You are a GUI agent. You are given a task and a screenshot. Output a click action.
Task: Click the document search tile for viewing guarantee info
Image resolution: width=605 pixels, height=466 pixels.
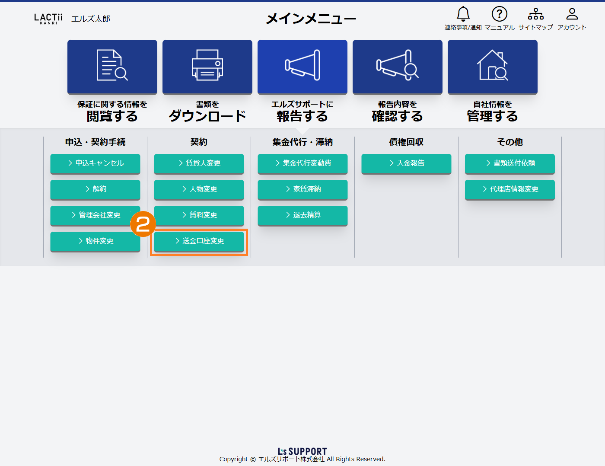click(112, 67)
